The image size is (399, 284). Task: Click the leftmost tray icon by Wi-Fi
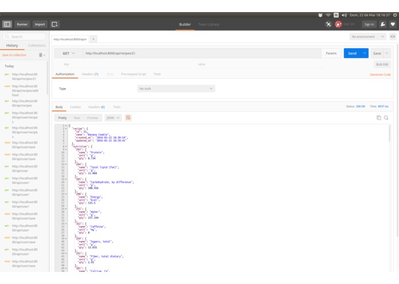pyautogui.click(x=320, y=15)
